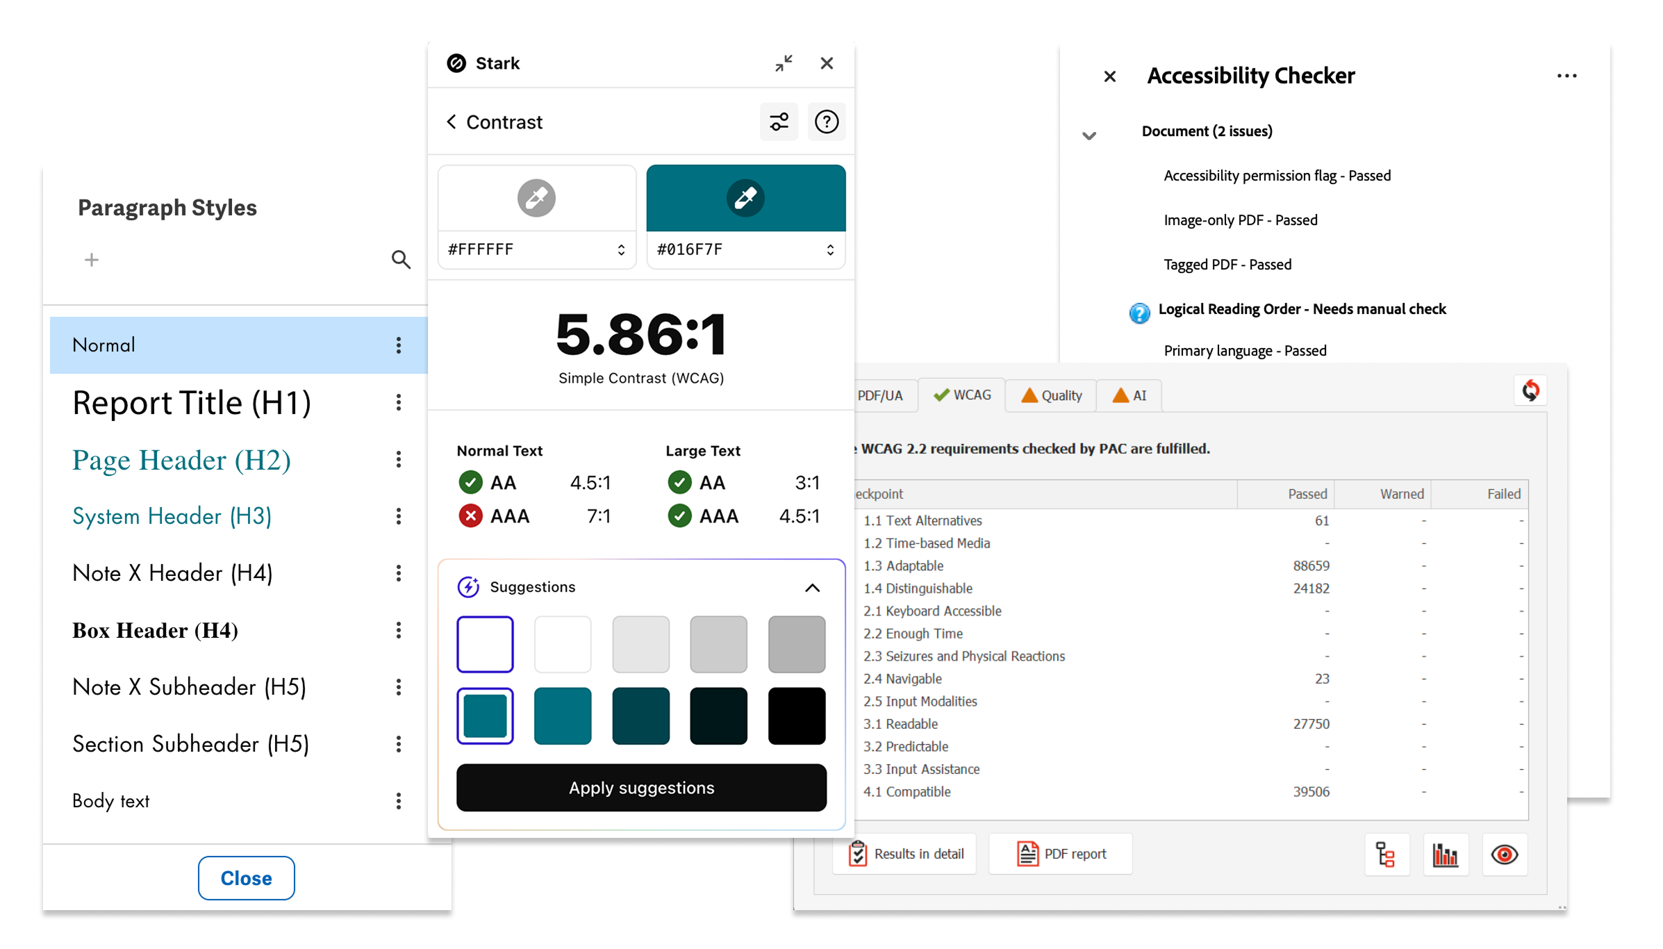The height and width of the screenshot is (949, 1663).
Task: Click the Failed column header
Action: click(1480, 494)
